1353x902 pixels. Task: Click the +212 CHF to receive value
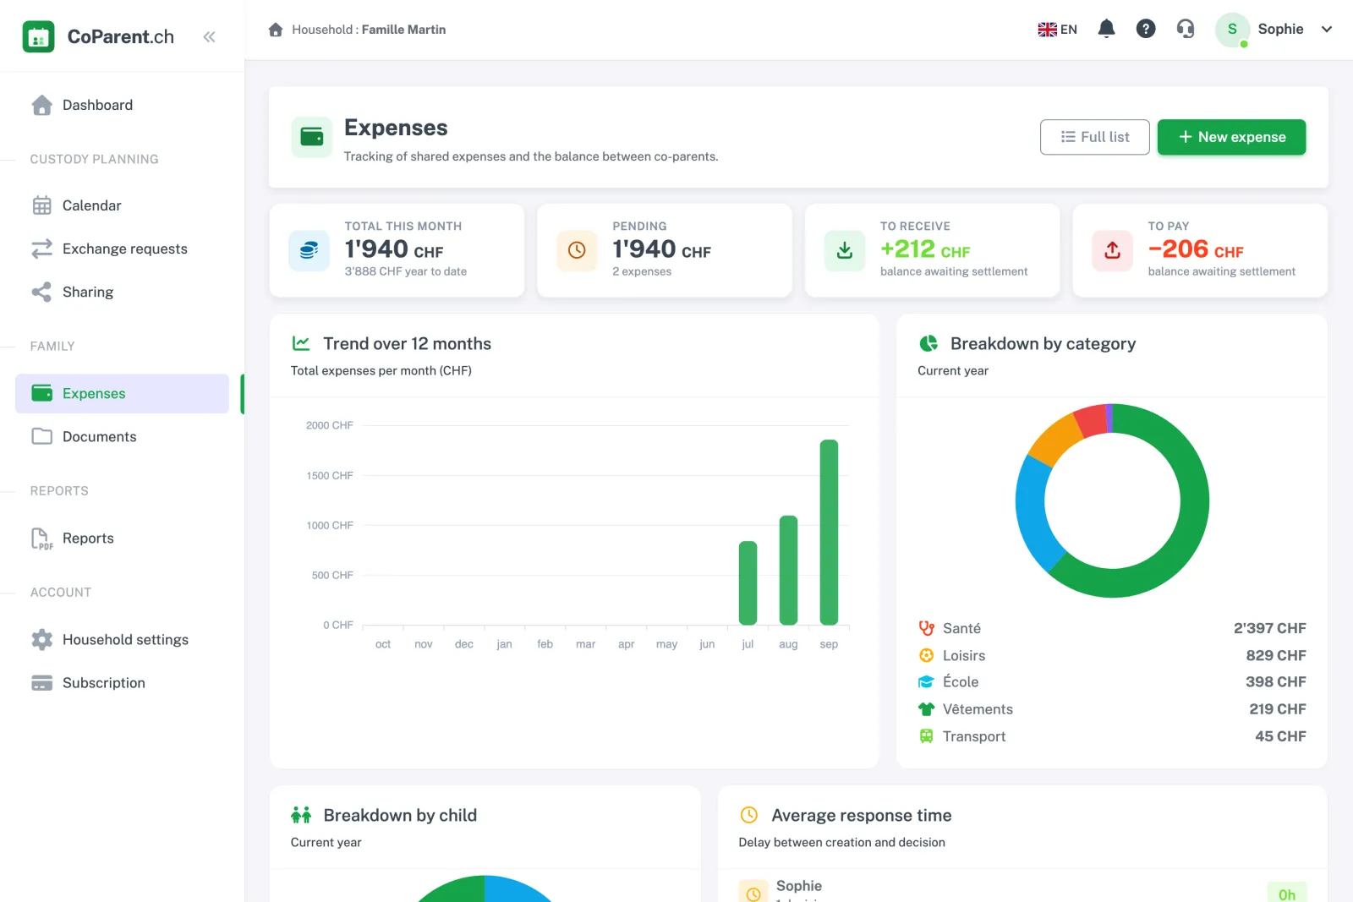(925, 249)
